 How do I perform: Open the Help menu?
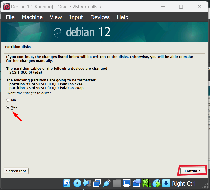click(x=123, y=17)
